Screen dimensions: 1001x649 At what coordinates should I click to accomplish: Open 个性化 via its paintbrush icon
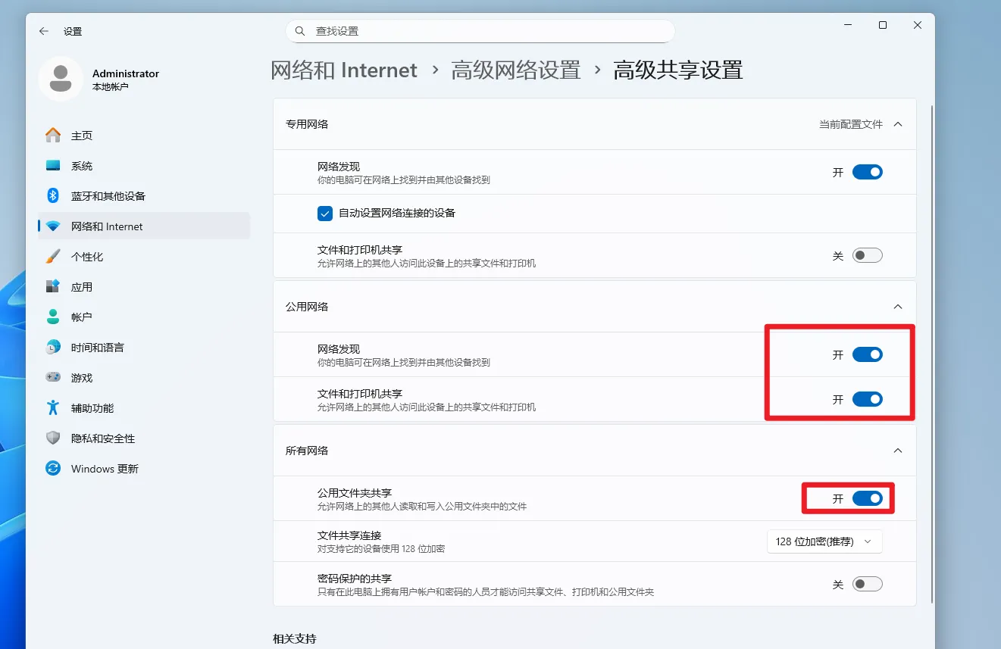[x=53, y=257]
